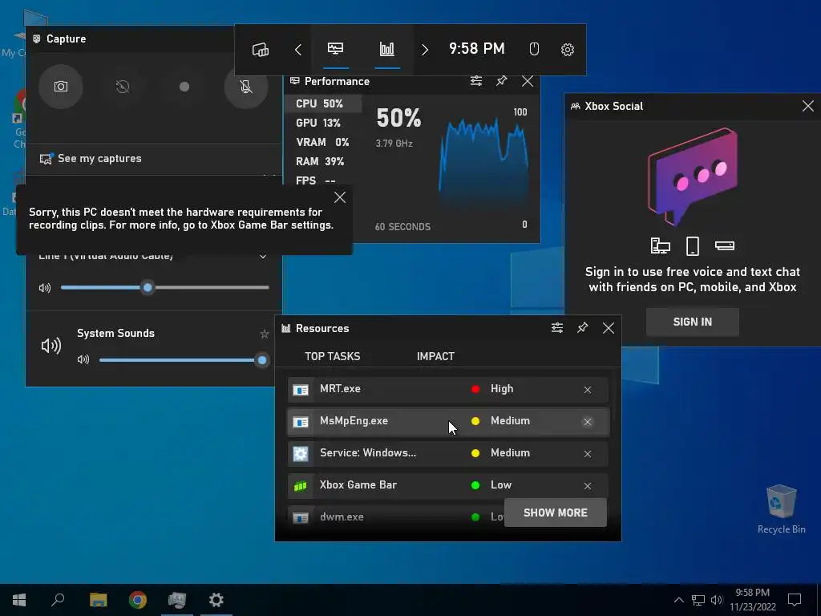Sort by TOP TASKS column
The height and width of the screenshot is (616, 821).
(333, 356)
